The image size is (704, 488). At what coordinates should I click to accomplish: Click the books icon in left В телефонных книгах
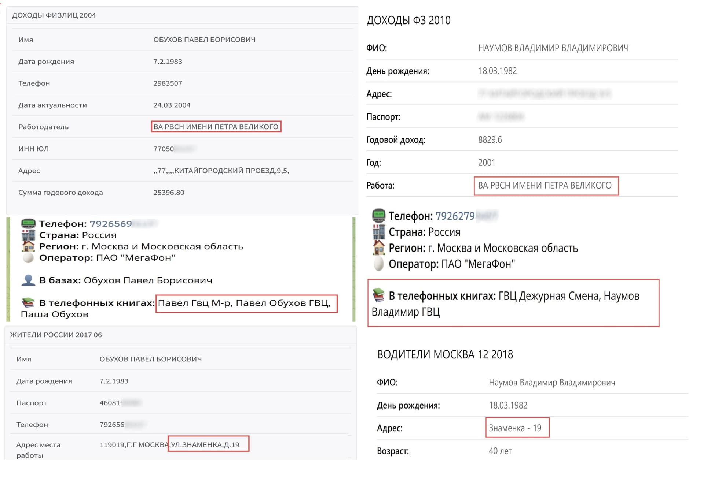pos(28,302)
